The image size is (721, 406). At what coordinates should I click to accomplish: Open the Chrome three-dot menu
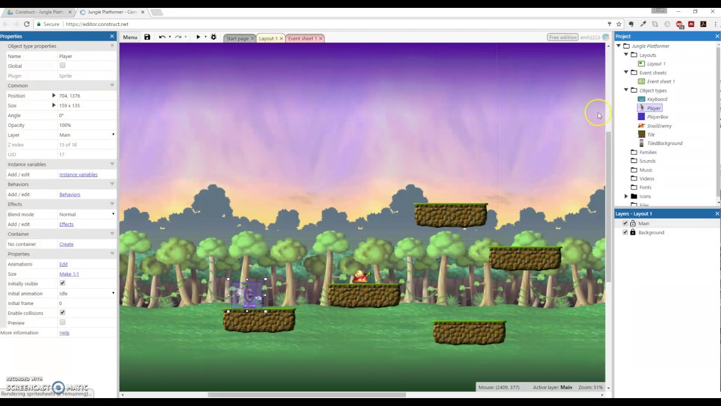[x=714, y=24]
